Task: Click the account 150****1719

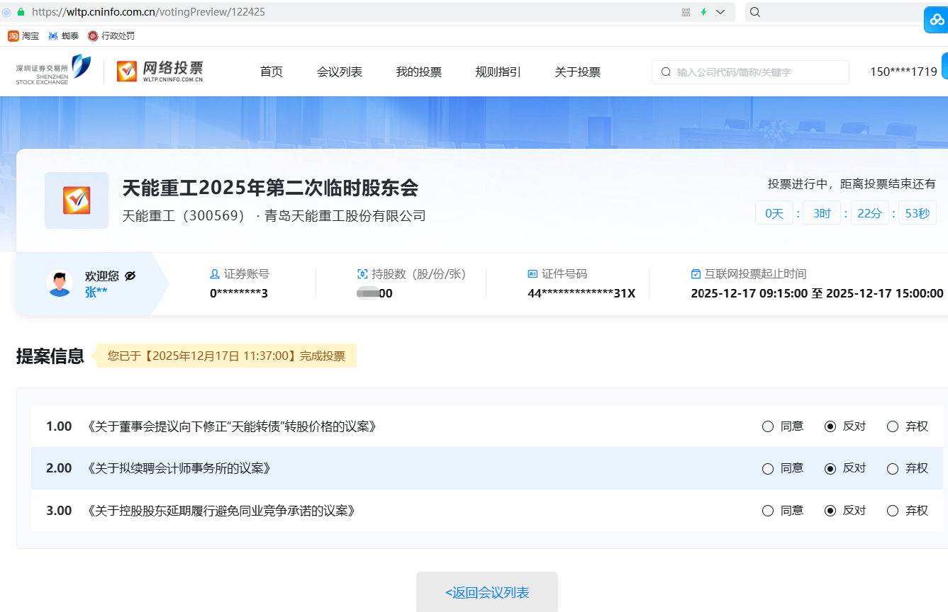Action: coord(903,72)
